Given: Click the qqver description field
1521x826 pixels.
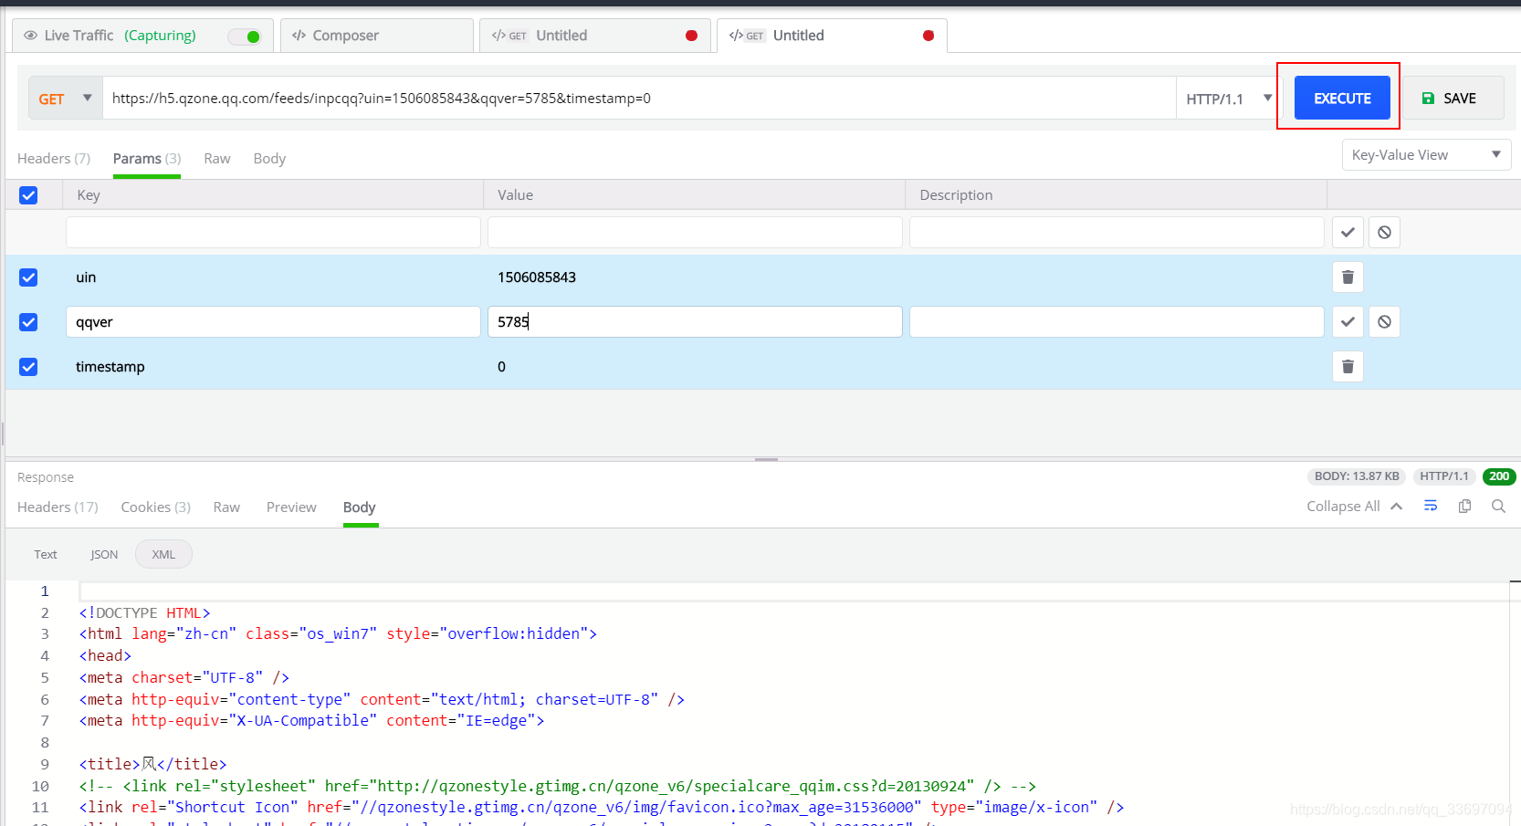Looking at the screenshot, I should pyautogui.click(x=1117, y=321).
